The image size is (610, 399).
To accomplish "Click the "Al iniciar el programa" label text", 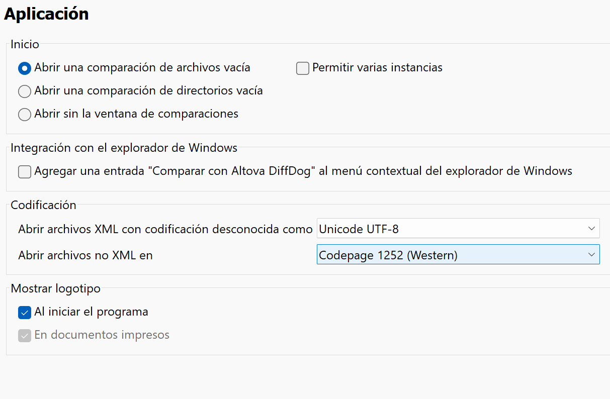I will click(91, 313).
